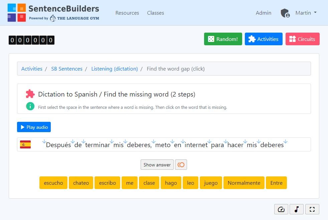Choose the word escucho
328x220 pixels.
coord(53,183)
